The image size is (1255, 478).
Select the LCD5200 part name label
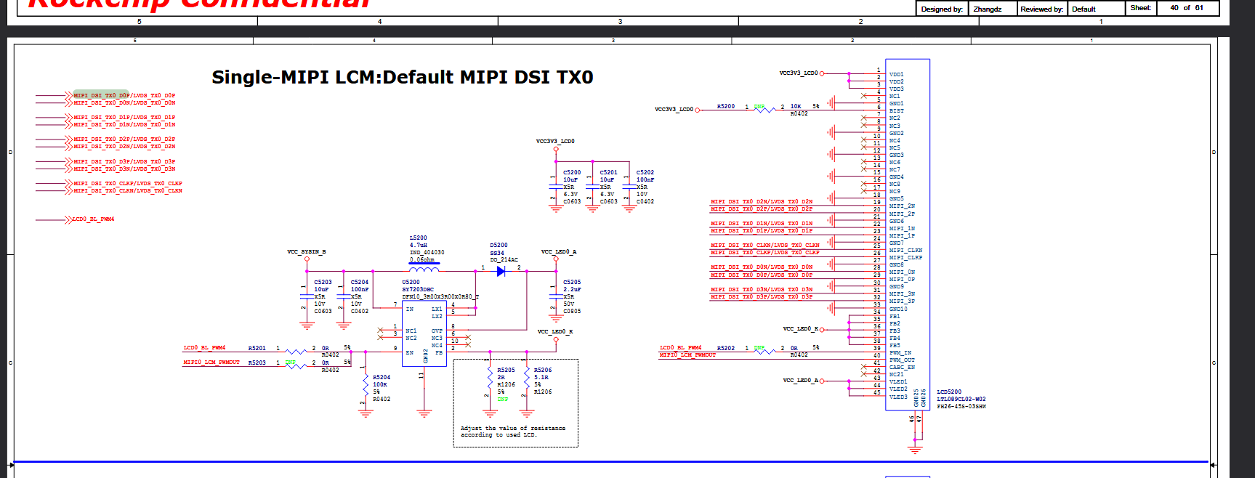click(x=948, y=392)
